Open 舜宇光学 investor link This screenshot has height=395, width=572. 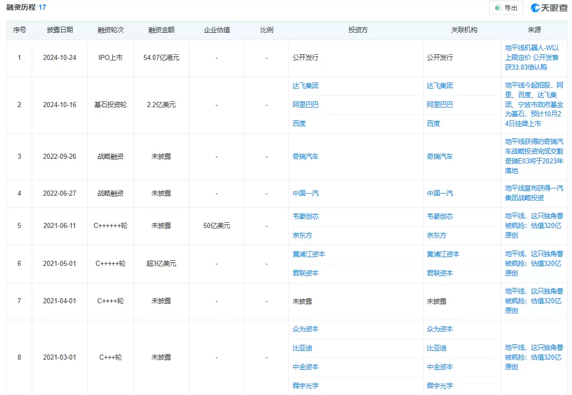[305, 385]
